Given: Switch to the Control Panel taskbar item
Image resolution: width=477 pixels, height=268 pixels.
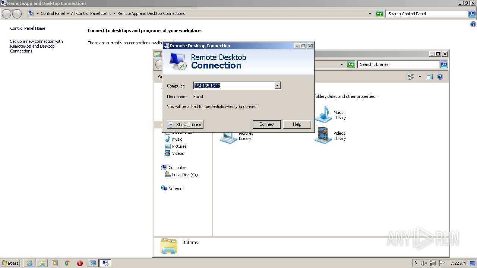Looking at the screenshot, I should [92, 263].
